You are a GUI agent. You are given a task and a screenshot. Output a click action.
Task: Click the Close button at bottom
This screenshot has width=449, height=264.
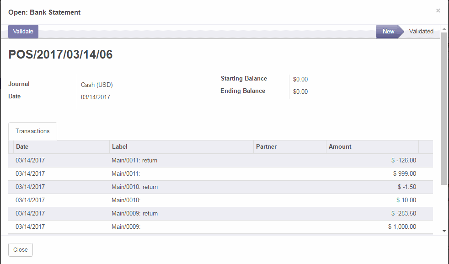coord(21,250)
